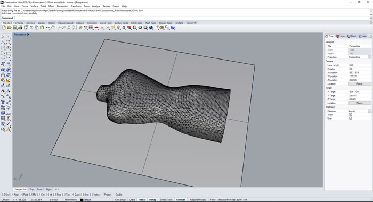
Task: Switch to the Mesh Tools toolbar tab
Action: click(x=150, y=23)
